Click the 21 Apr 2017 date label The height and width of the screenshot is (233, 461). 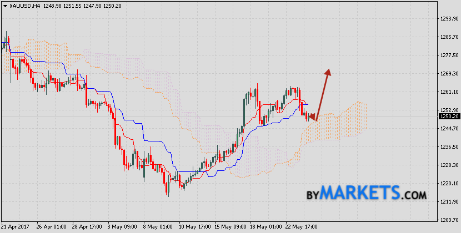[x=16, y=227]
